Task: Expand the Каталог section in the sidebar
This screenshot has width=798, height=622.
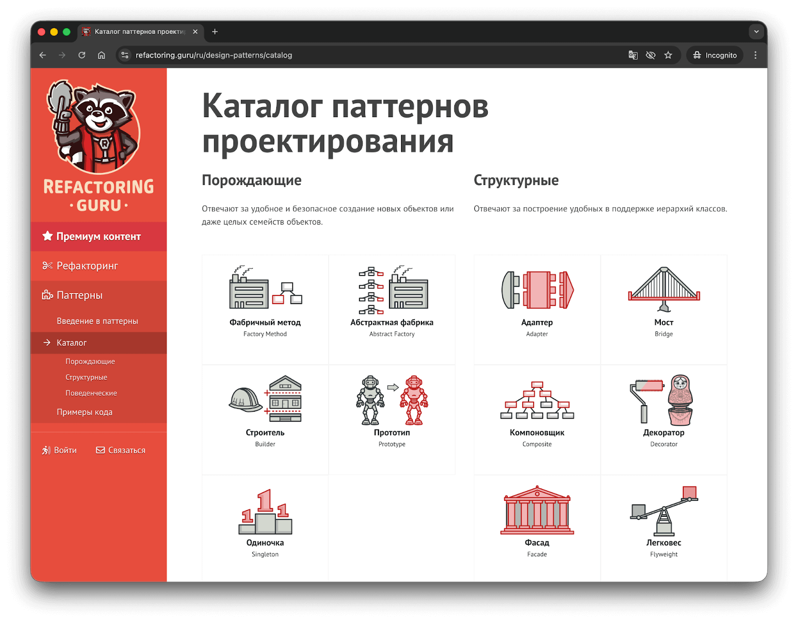Action: 72,343
